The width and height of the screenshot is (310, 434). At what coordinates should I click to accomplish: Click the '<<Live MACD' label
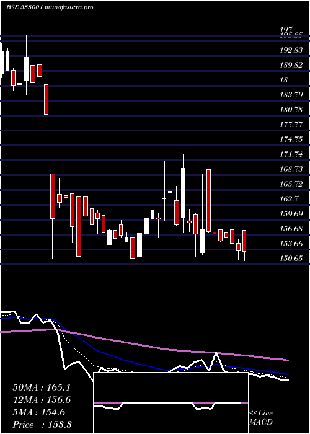(261, 418)
